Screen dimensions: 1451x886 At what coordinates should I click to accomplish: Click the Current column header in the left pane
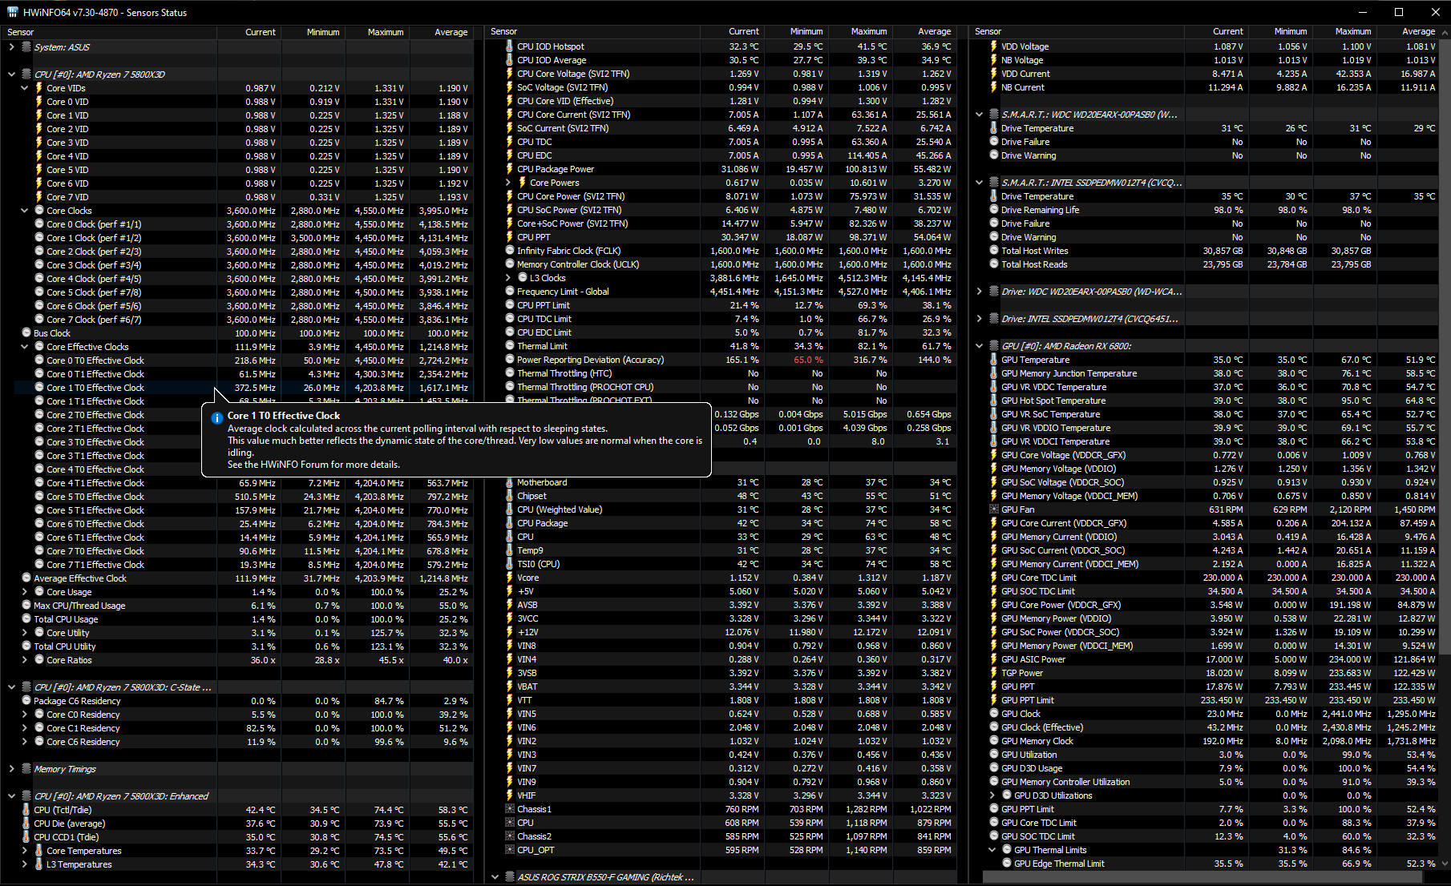point(249,32)
